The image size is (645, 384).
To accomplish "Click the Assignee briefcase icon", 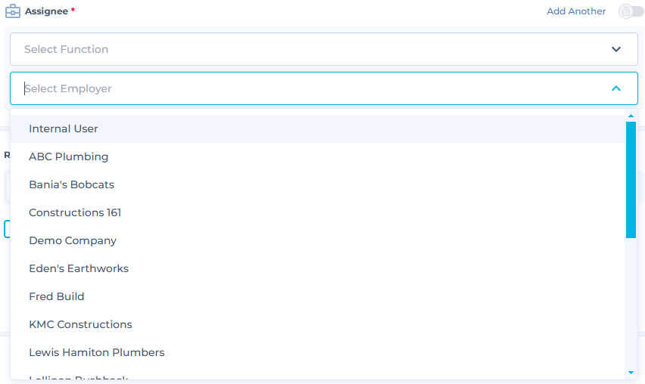I will (12, 11).
